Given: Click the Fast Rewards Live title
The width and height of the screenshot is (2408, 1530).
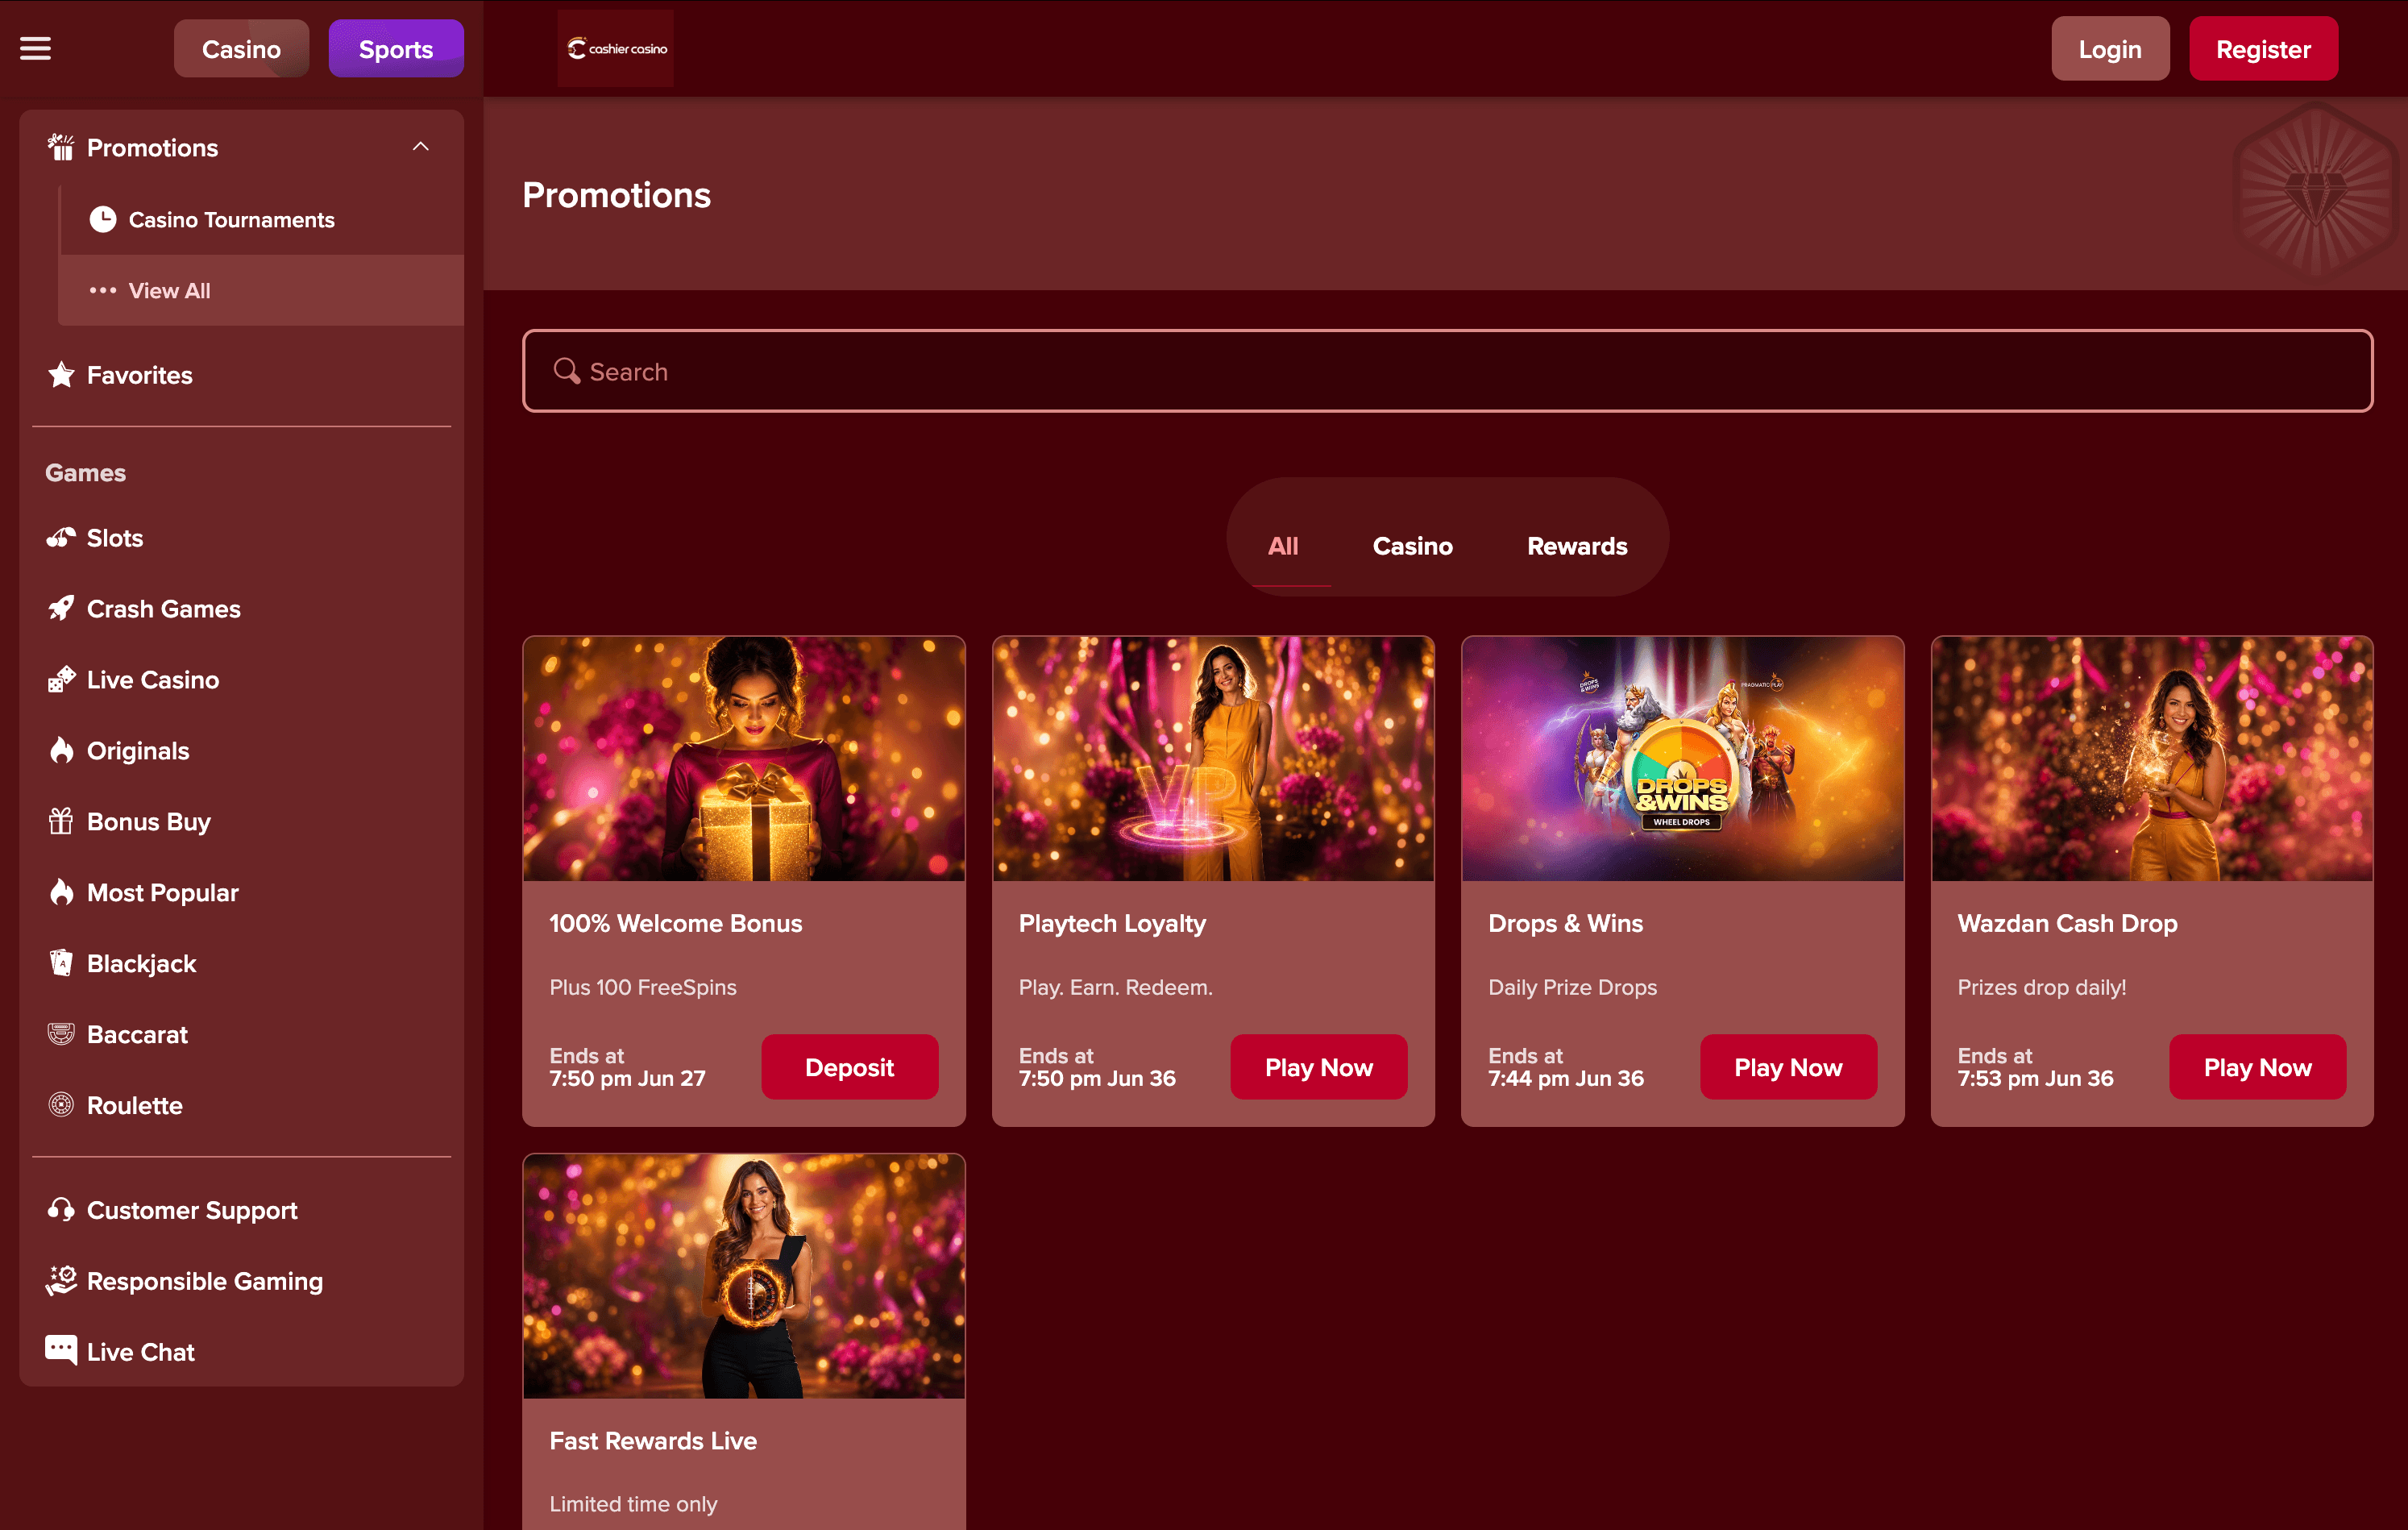Looking at the screenshot, I should [653, 1440].
